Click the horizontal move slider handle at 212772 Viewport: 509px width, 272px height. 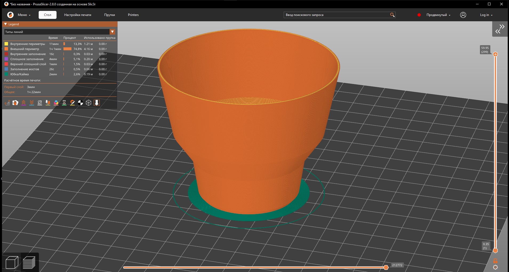tap(386, 267)
